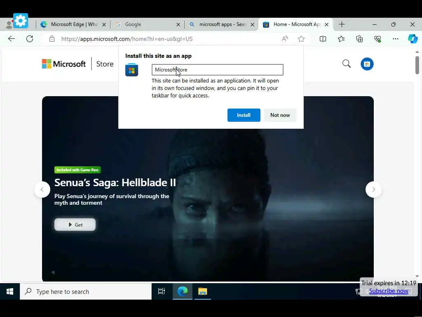This screenshot has width=422, height=317.
Task: Click the Included with Game Pass badge
Action: tap(77, 170)
